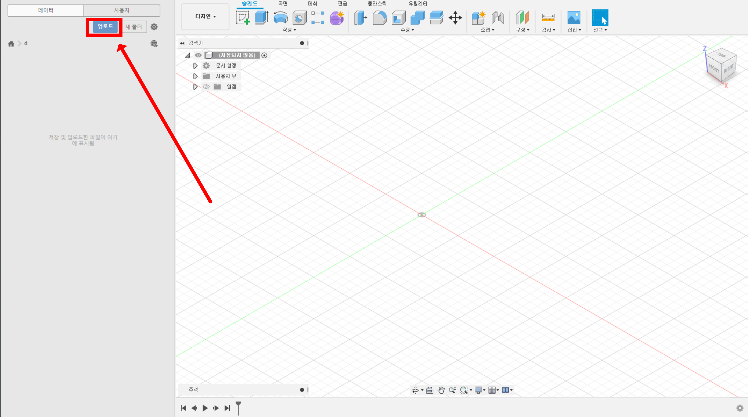Image resolution: width=748 pixels, height=417 pixels.
Task: Select the Combine tool icon
Action: click(x=417, y=18)
